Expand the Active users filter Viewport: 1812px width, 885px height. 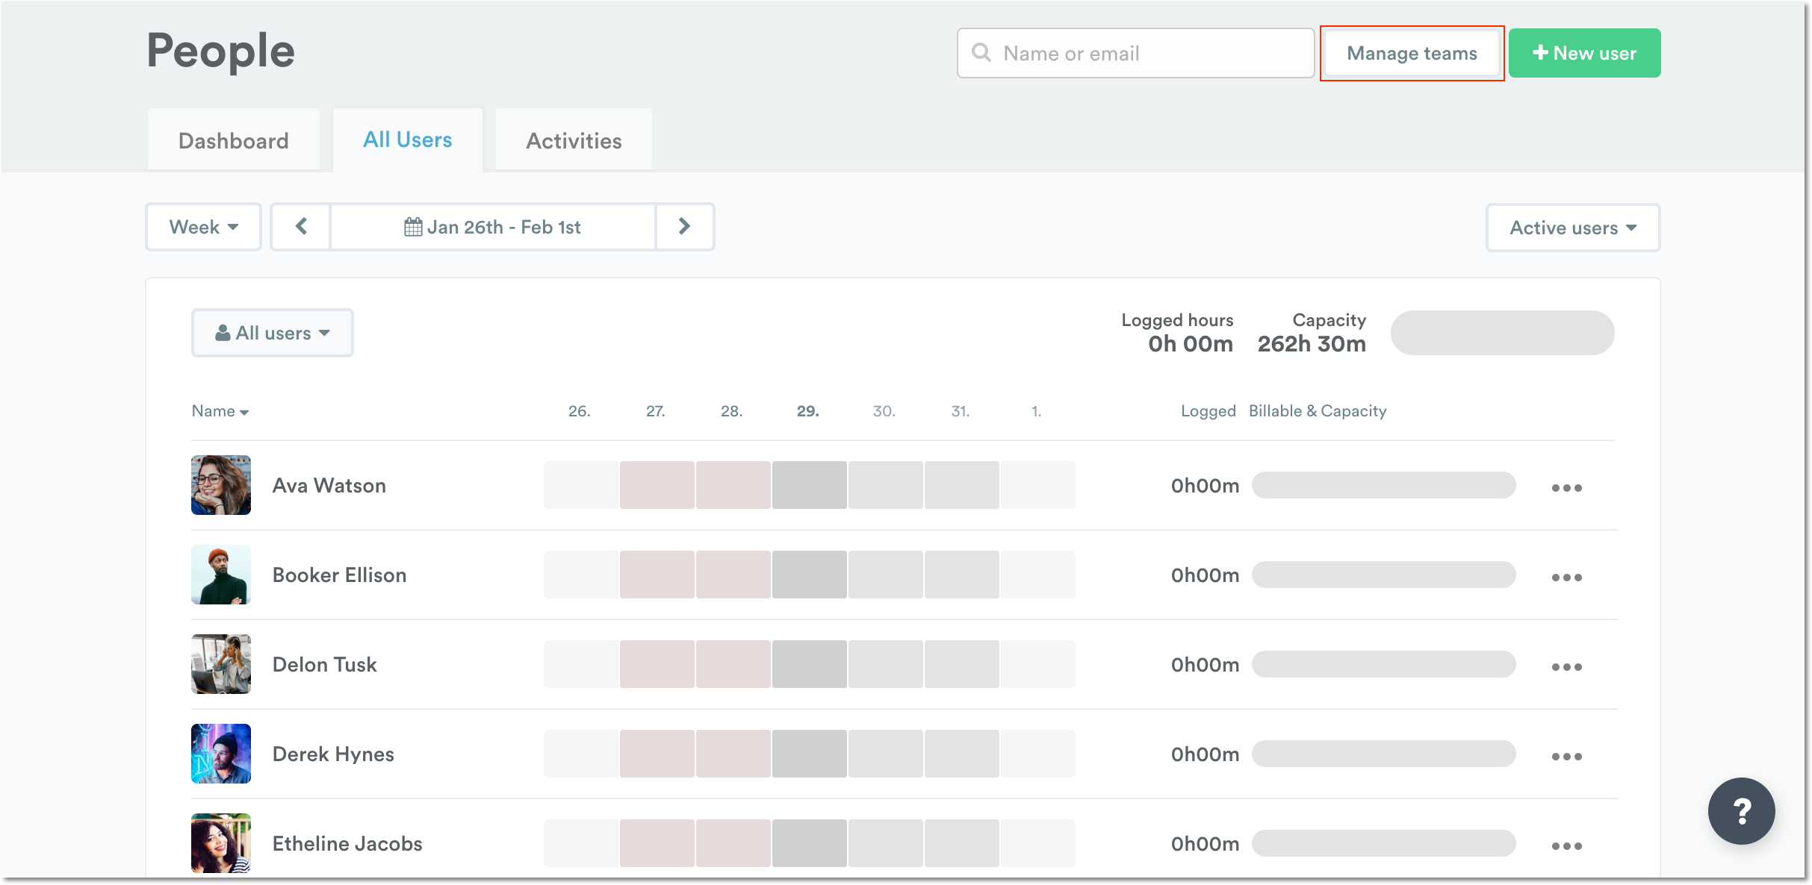pos(1571,228)
